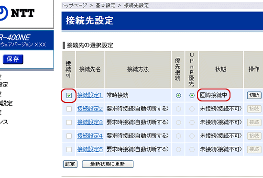Go to トップページ in the breadcrumb
The height and width of the screenshot is (178, 263).
pyautogui.click(x=74, y=5)
